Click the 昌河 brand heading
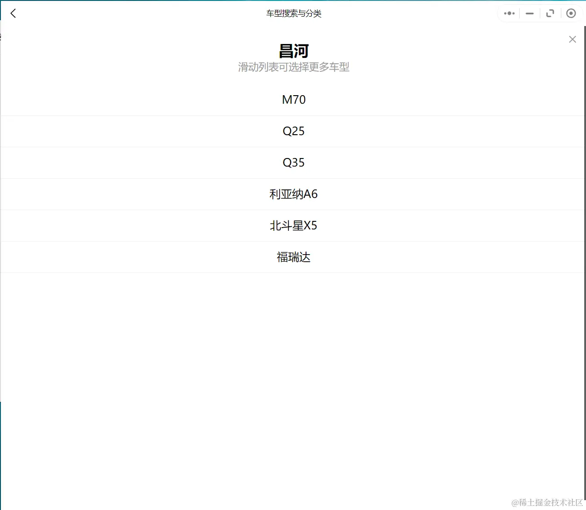The height and width of the screenshot is (510, 586). 293,51
